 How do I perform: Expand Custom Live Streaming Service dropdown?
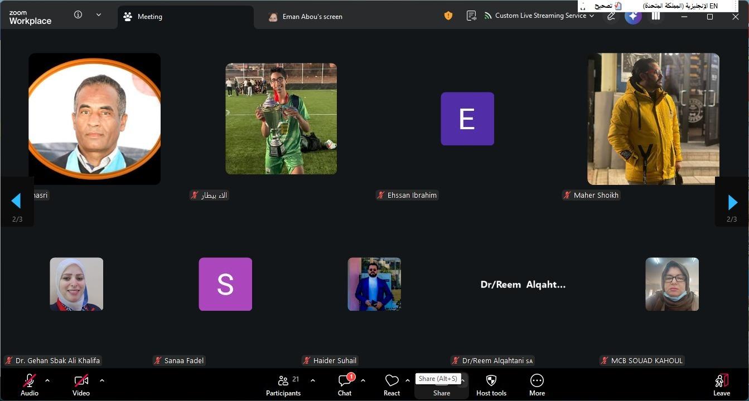[x=592, y=16]
